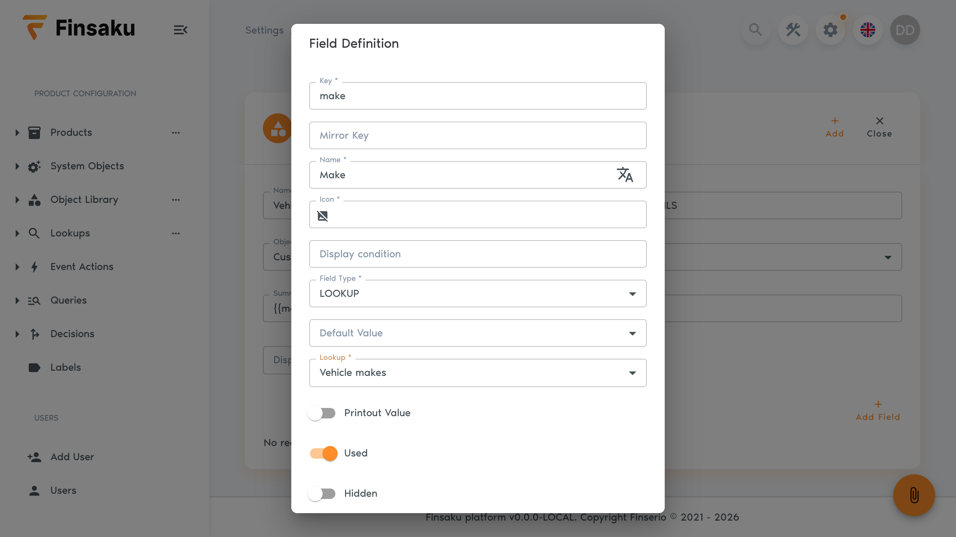Click the translate icon in Name field

click(x=625, y=175)
